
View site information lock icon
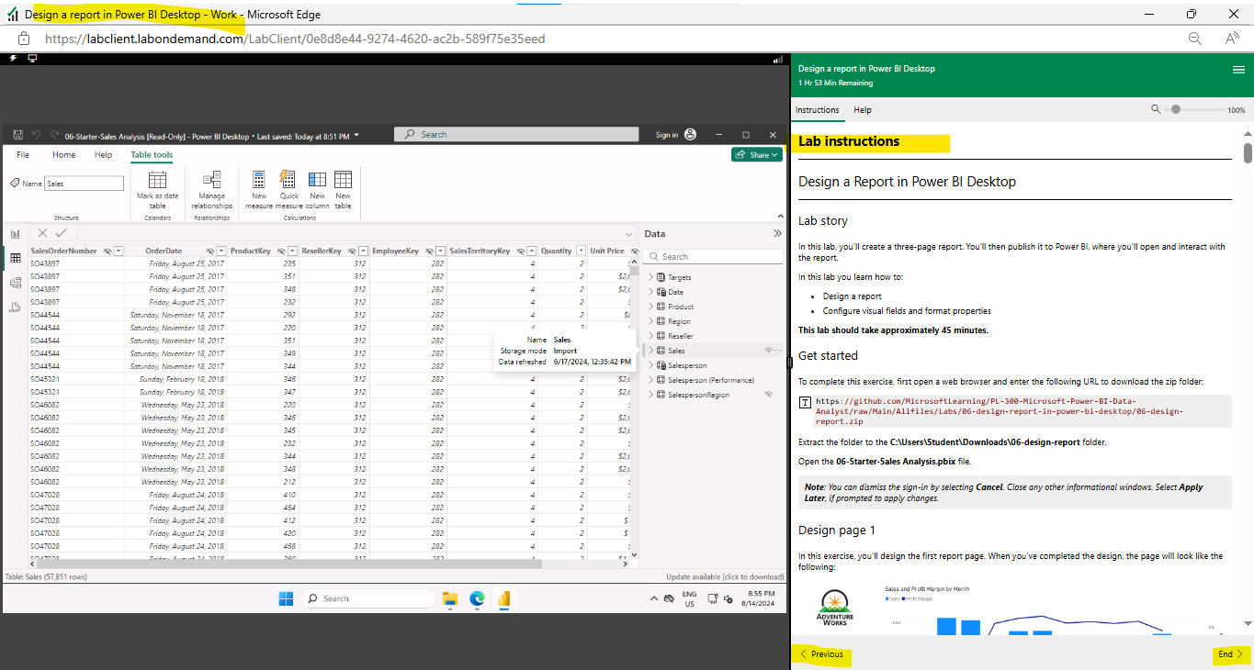pyautogui.click(x=24, y=39)
